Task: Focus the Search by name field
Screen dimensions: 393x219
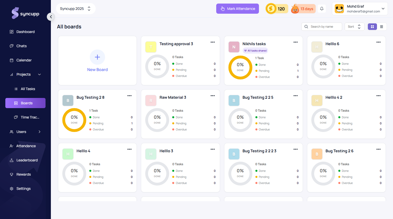Action: point(322,27)
